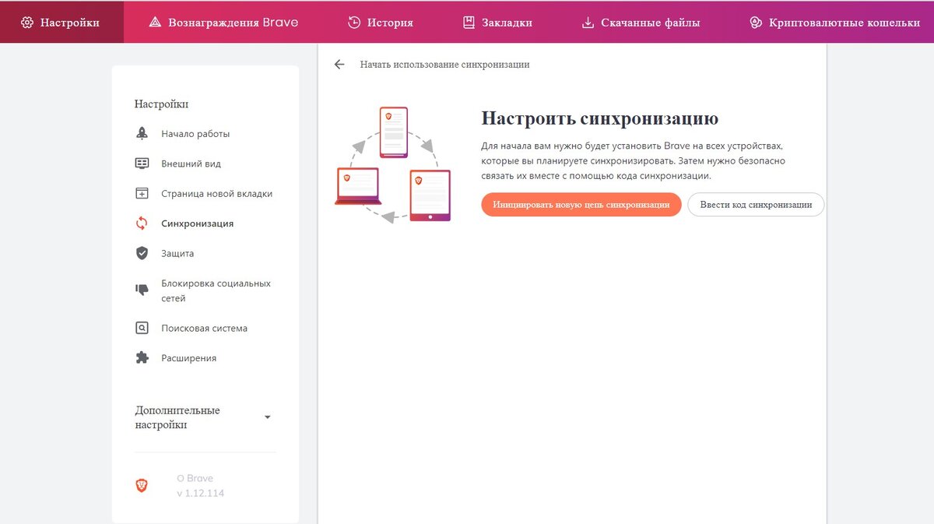The width and height of the screenshot is (934, 524).
Task: Select Защита in settings sidebar
Action: coord(177,253)
